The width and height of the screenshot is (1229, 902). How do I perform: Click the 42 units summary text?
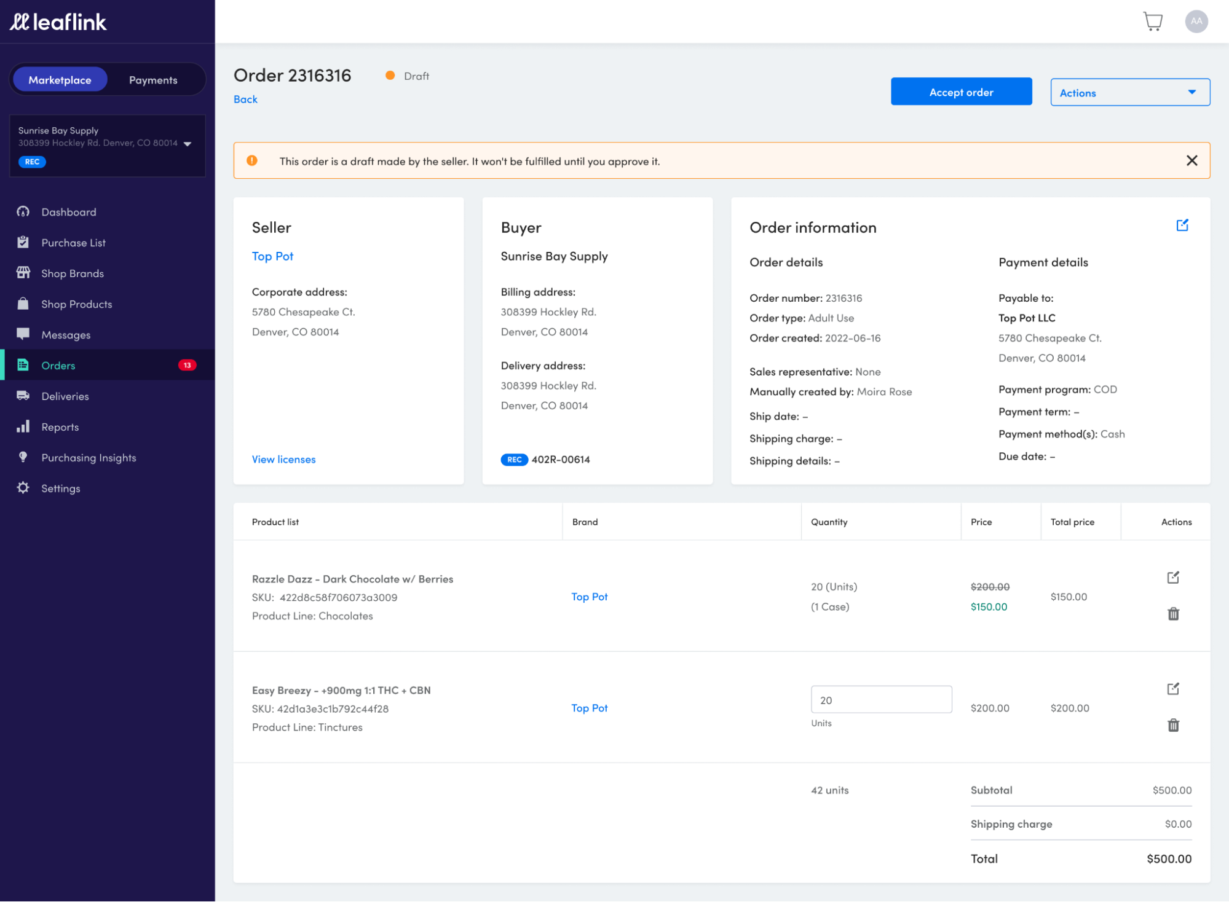829,790
